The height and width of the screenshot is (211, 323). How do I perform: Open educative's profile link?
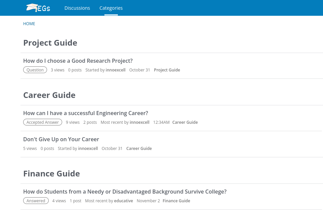123,201
